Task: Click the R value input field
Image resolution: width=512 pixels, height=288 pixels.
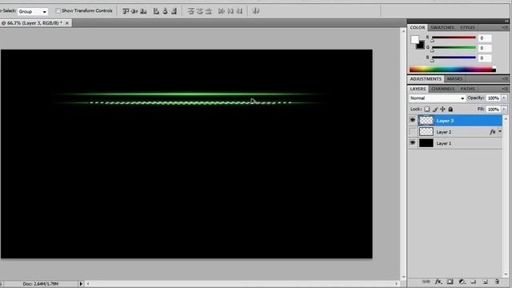Action: (484, 38)
